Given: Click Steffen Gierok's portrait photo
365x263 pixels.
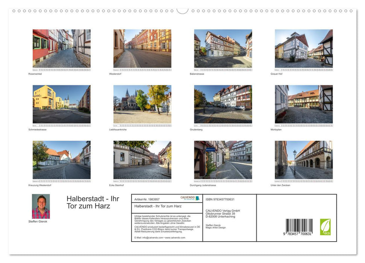Looking at the screenshot, I should pyautogui.click(x=41, y=206).
